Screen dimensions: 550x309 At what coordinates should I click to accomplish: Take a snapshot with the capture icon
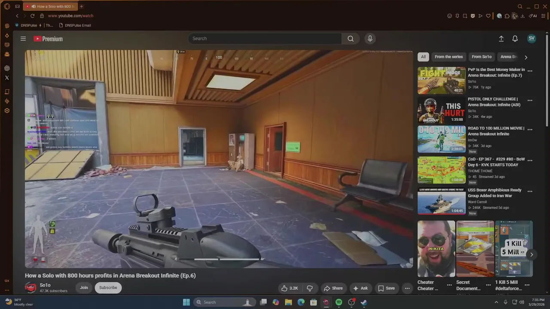click(465, 16)
